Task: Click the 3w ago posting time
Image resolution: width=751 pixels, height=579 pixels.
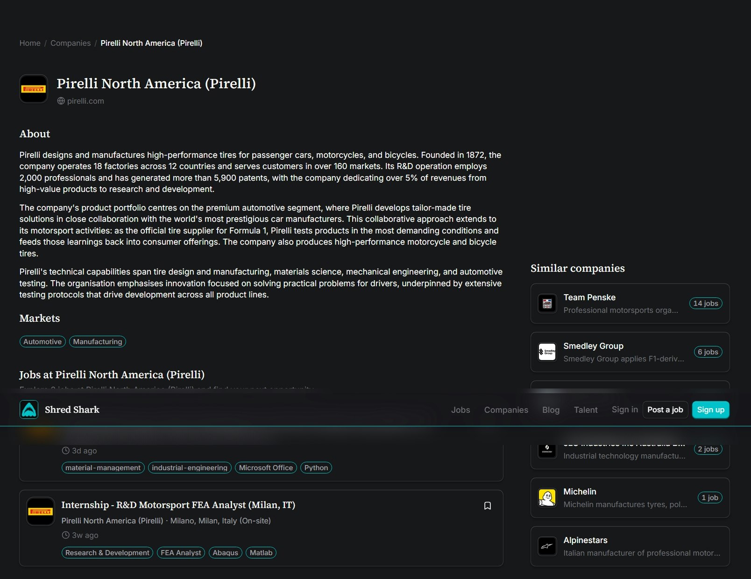Action: [85, 535]
